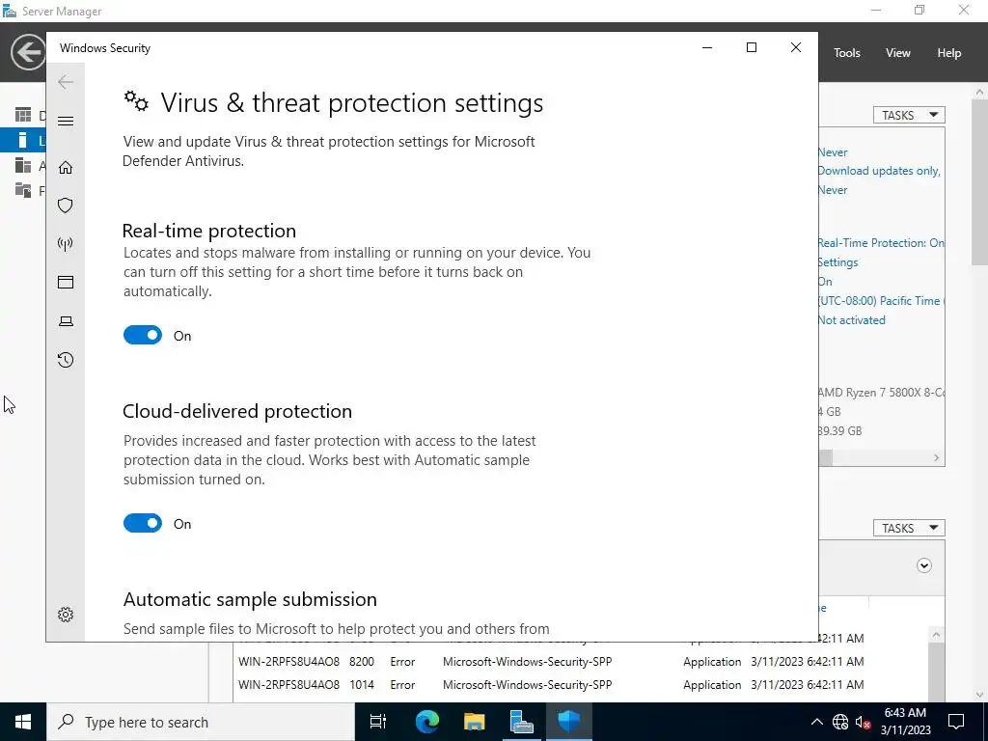The image size is (988, 741).
Task: Click the Not activated link
Action: click(852, 320)
